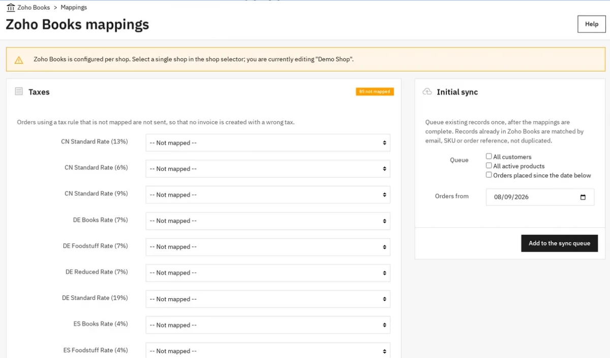Open the calendar picker icon in Orders from
The image size is (610, 358).
pyautogui.click(x=583, y=197)
